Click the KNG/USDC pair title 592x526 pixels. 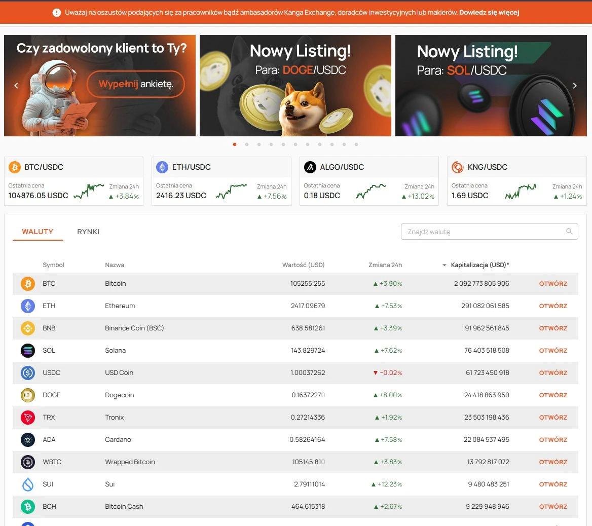point(488,167)
